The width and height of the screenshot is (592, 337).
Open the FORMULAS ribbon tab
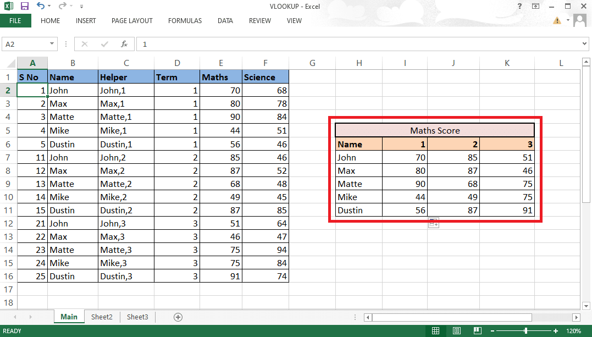[185, 21]
